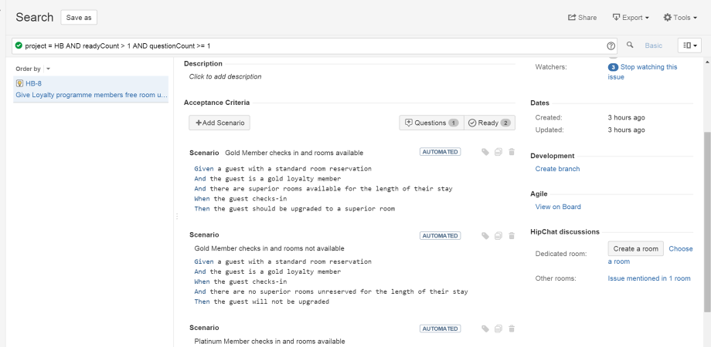The image size is (711, 347).
Task: Delete the 'rooms not available' scenario via trash icon
Action: (512, 236)
